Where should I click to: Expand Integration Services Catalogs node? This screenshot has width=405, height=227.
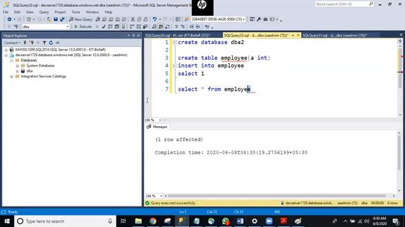pos(11,76)
